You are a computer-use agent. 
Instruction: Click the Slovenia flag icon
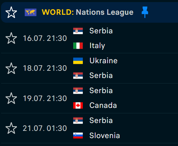(x=78, y=135)
